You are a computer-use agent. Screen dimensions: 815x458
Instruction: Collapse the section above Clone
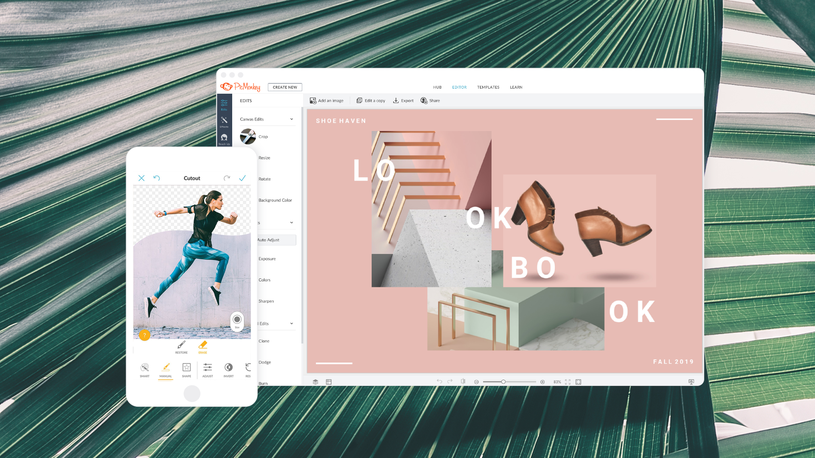[x=292, y=324]
